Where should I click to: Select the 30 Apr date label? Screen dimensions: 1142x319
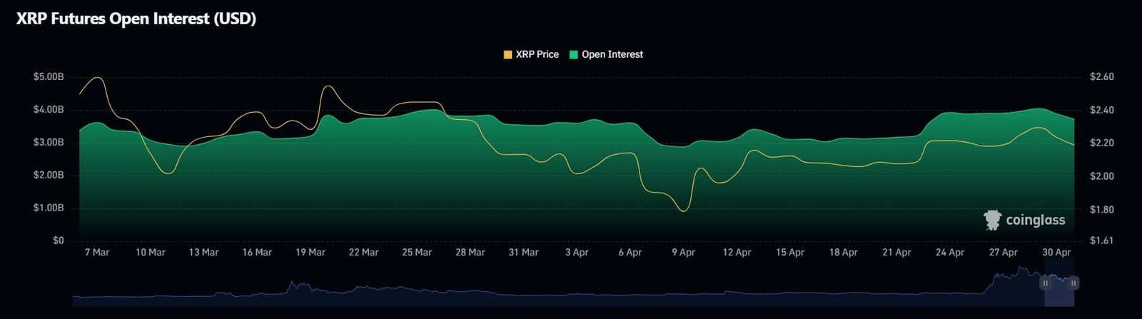[x=1056, y=253]
